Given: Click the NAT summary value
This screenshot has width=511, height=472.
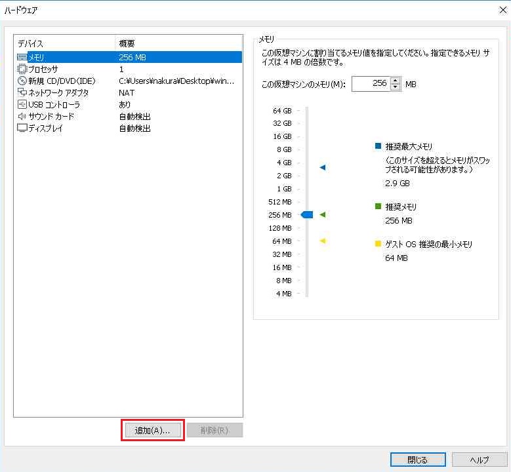Looking at the screenshot, I should 127,93.
